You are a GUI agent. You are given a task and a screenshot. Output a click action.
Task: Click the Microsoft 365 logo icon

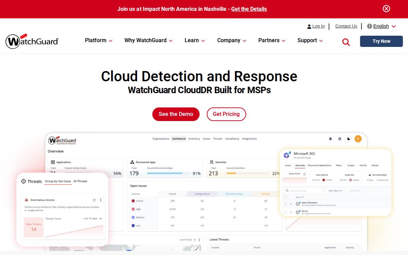tap(287, 155)
